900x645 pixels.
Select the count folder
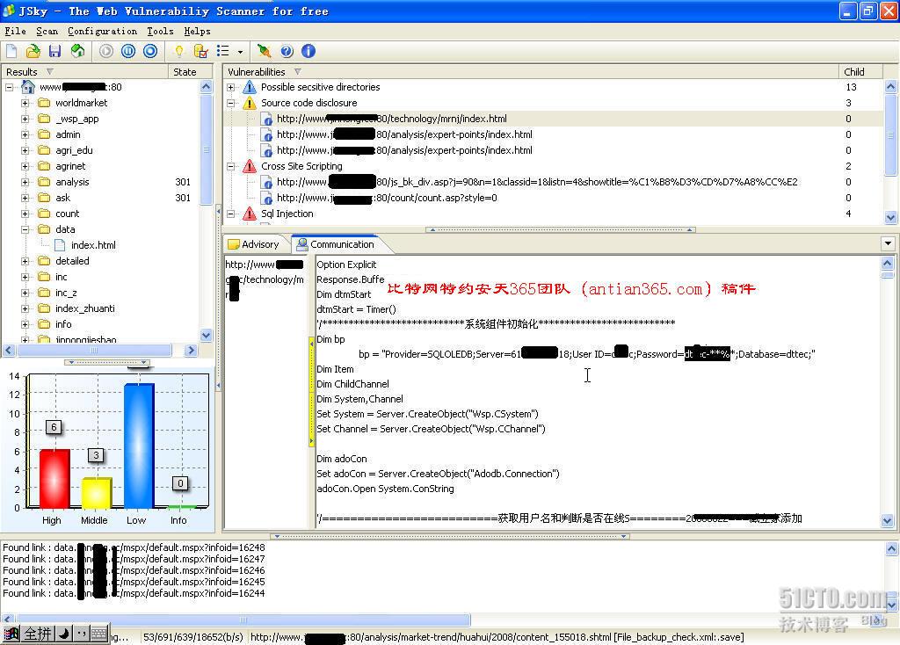(67, 214)
